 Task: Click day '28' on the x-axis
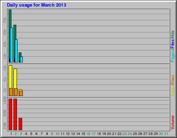150,134
